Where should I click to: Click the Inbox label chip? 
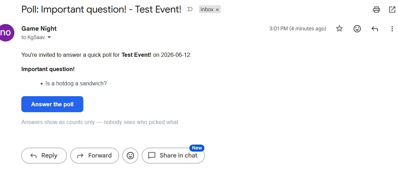point(207,9)
